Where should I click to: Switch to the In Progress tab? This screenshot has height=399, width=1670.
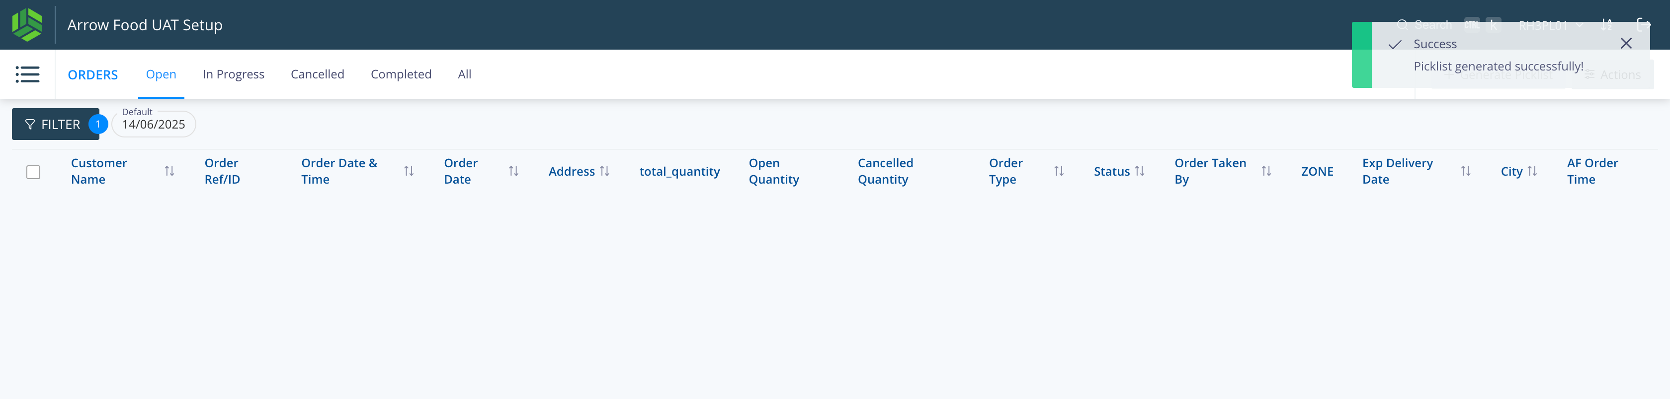pyautogui.click(x=234, y=74)
